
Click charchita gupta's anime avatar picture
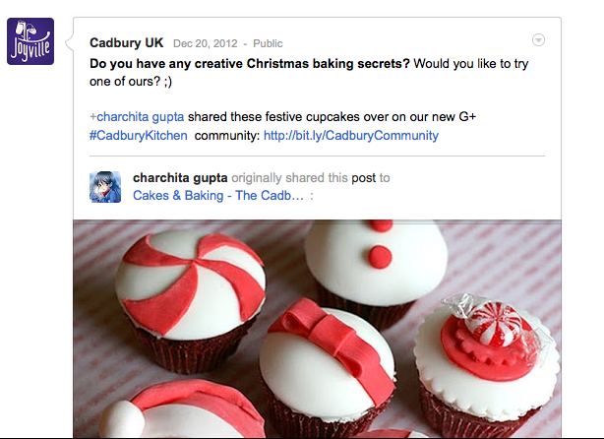coord(105,187)
